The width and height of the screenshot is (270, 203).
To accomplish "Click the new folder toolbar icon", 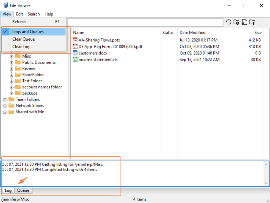I will (236, 22).
